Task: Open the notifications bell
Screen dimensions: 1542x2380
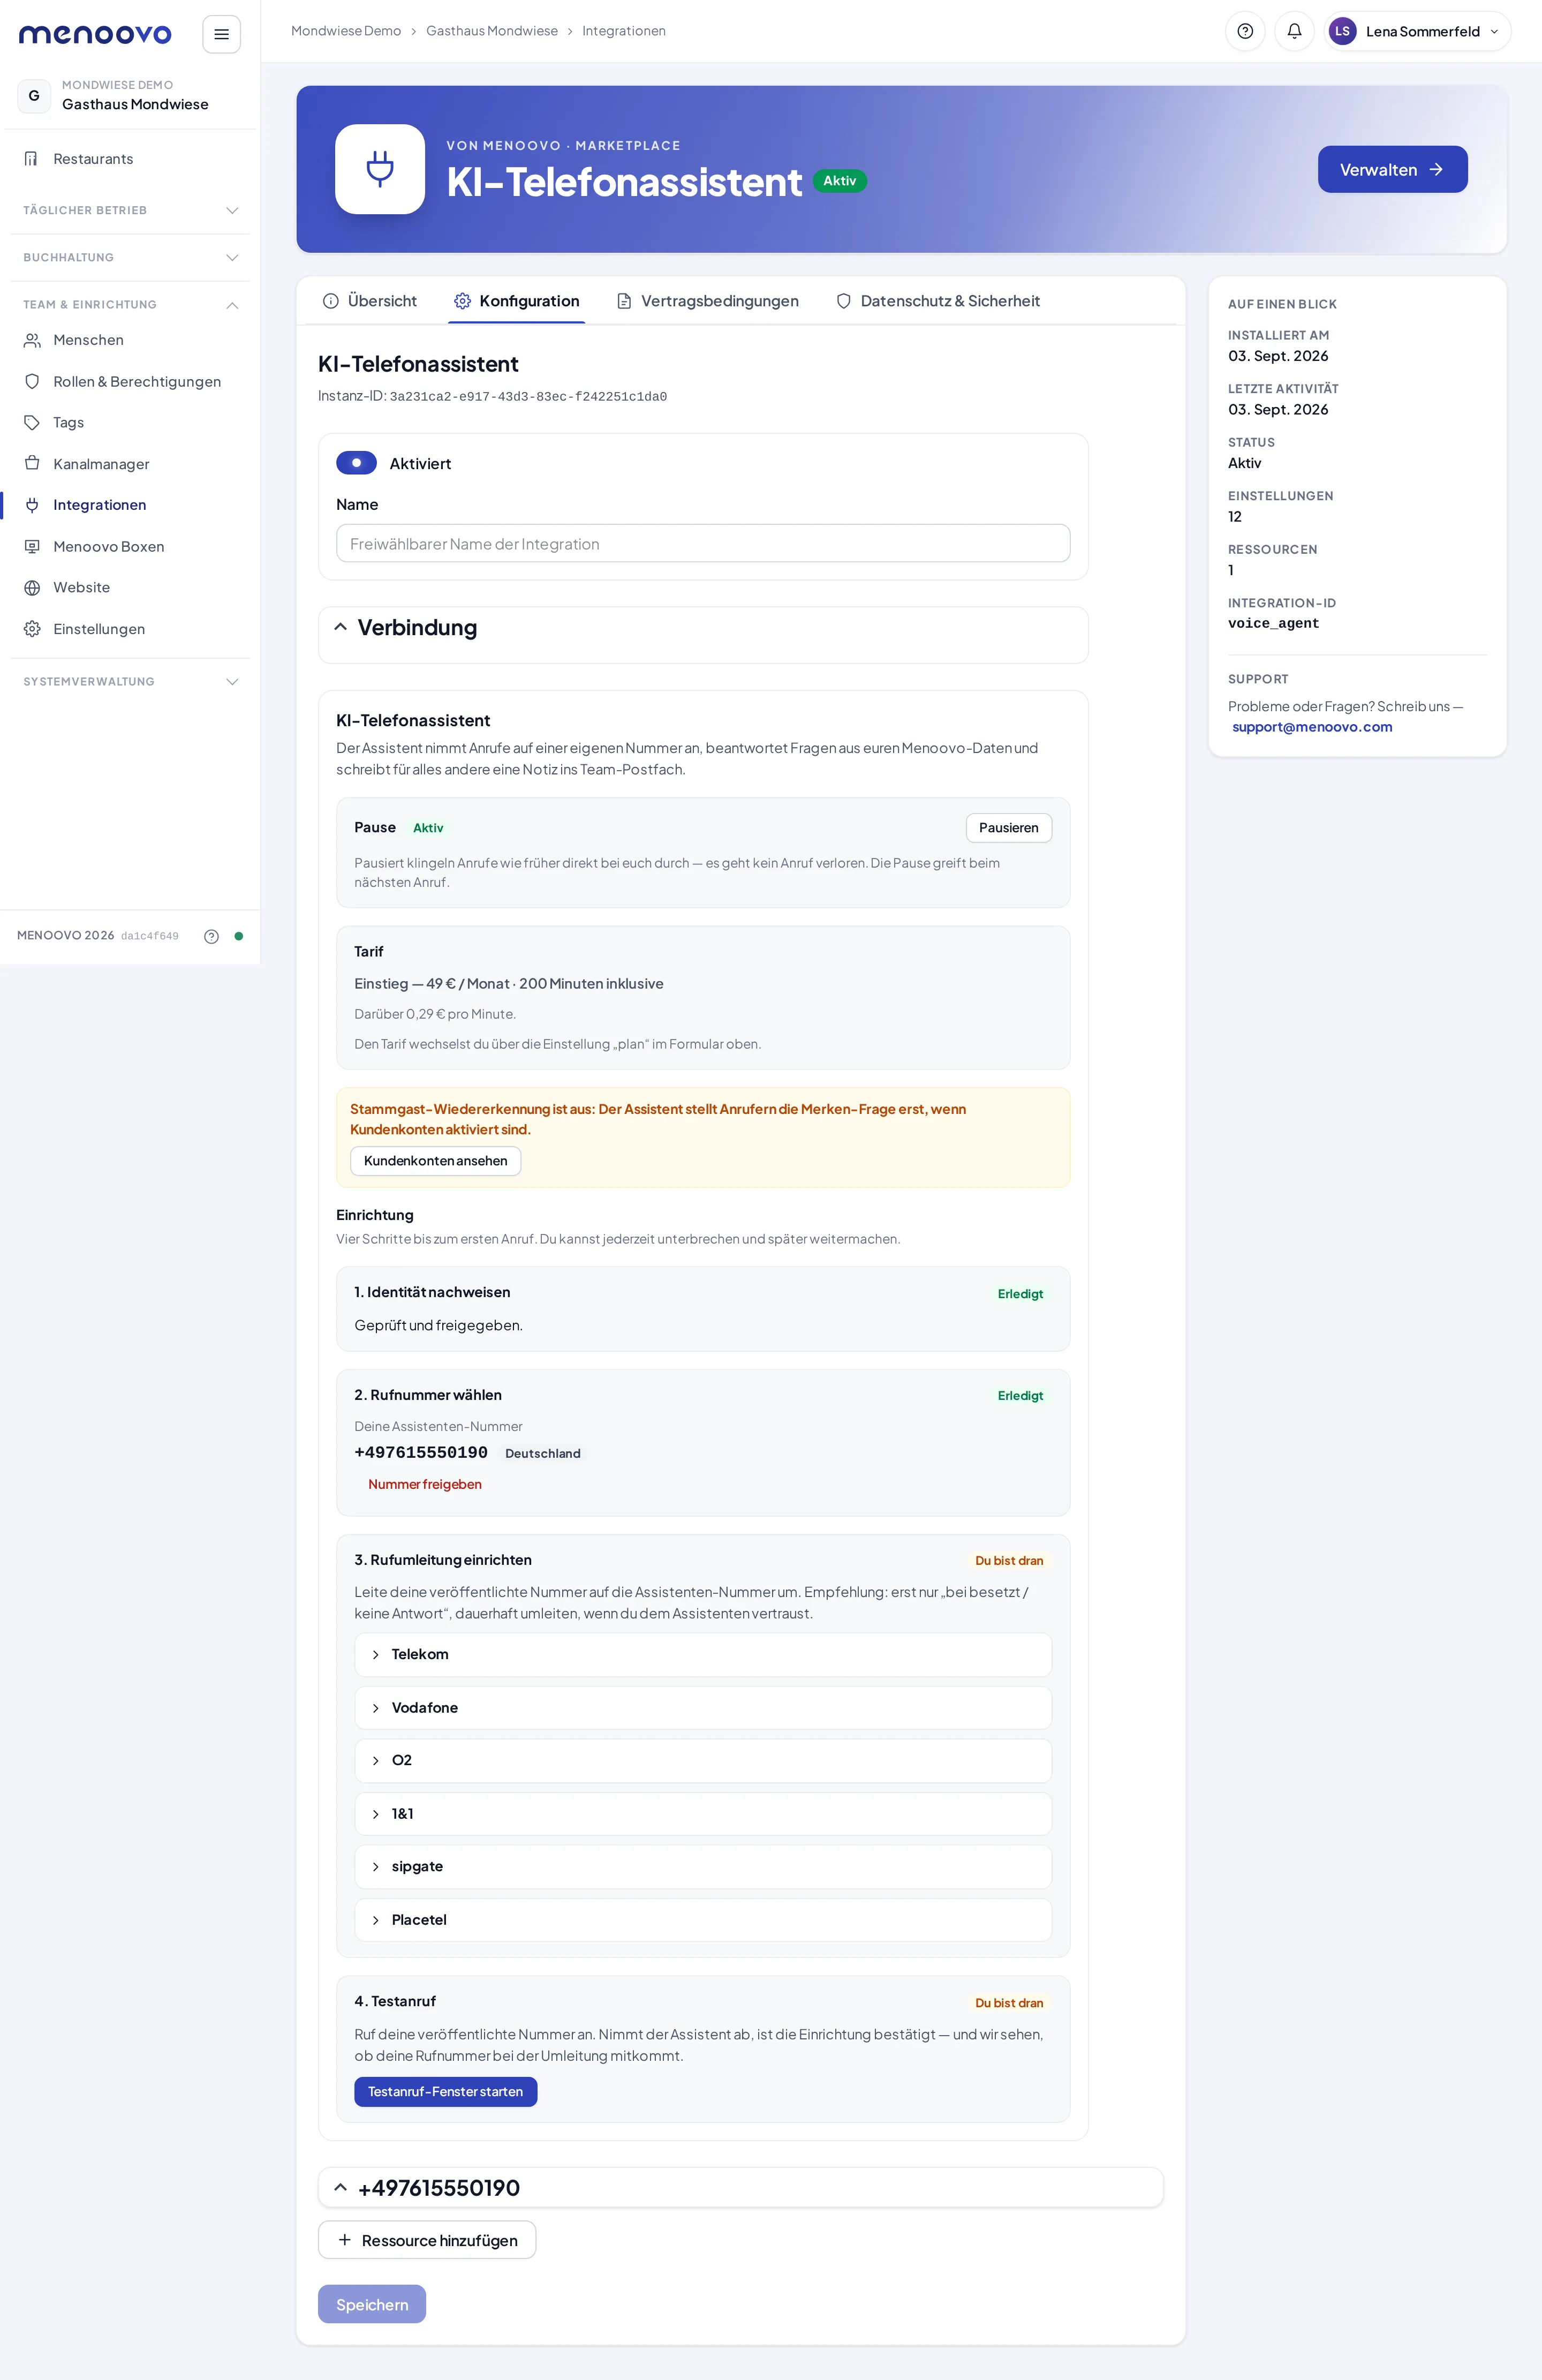Action: pyautogui.click(x=1294, y=31)
